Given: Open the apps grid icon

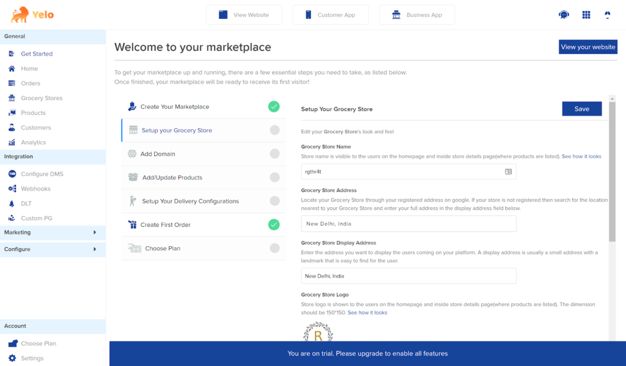Looking at the screenshot, I should tap(586, 15).
